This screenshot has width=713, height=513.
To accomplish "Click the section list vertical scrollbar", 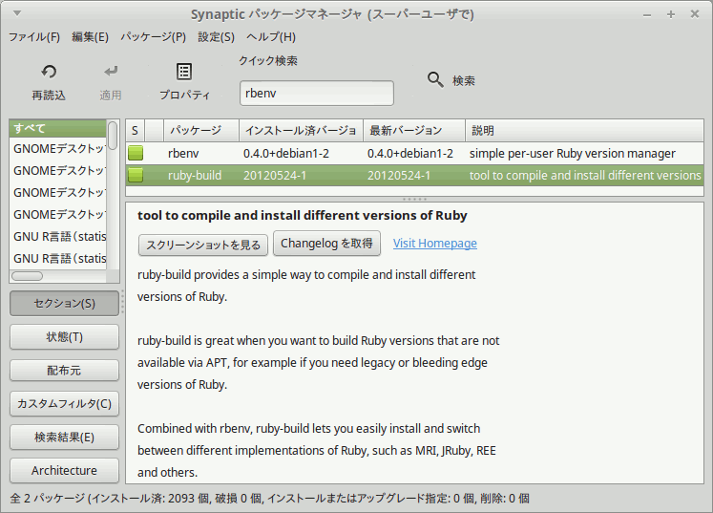I will tap(113, 136).
